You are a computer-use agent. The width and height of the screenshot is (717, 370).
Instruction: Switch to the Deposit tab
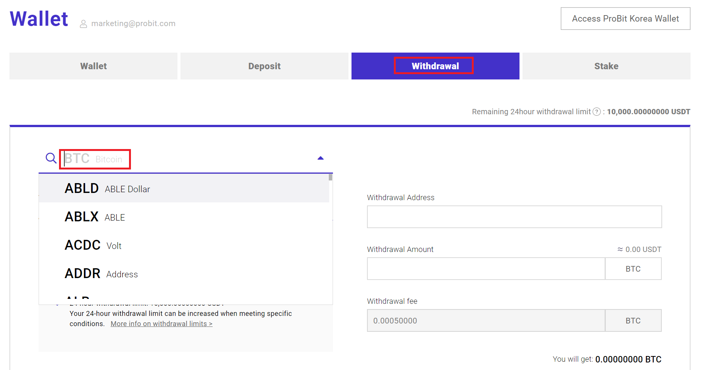pos(264,66)
